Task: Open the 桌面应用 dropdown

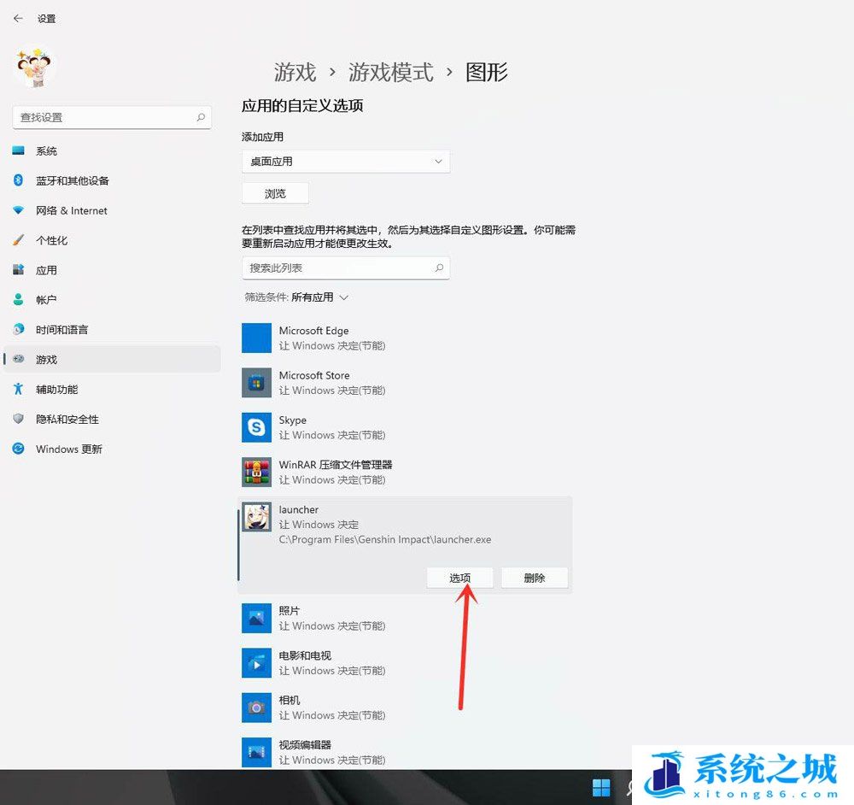Action: 345,162
